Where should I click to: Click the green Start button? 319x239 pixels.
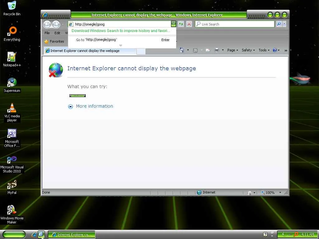click(14, 235)
